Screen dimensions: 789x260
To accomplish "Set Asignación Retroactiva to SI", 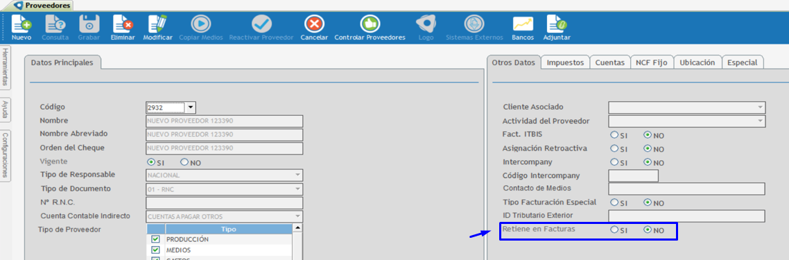I will tap(614, 149).
